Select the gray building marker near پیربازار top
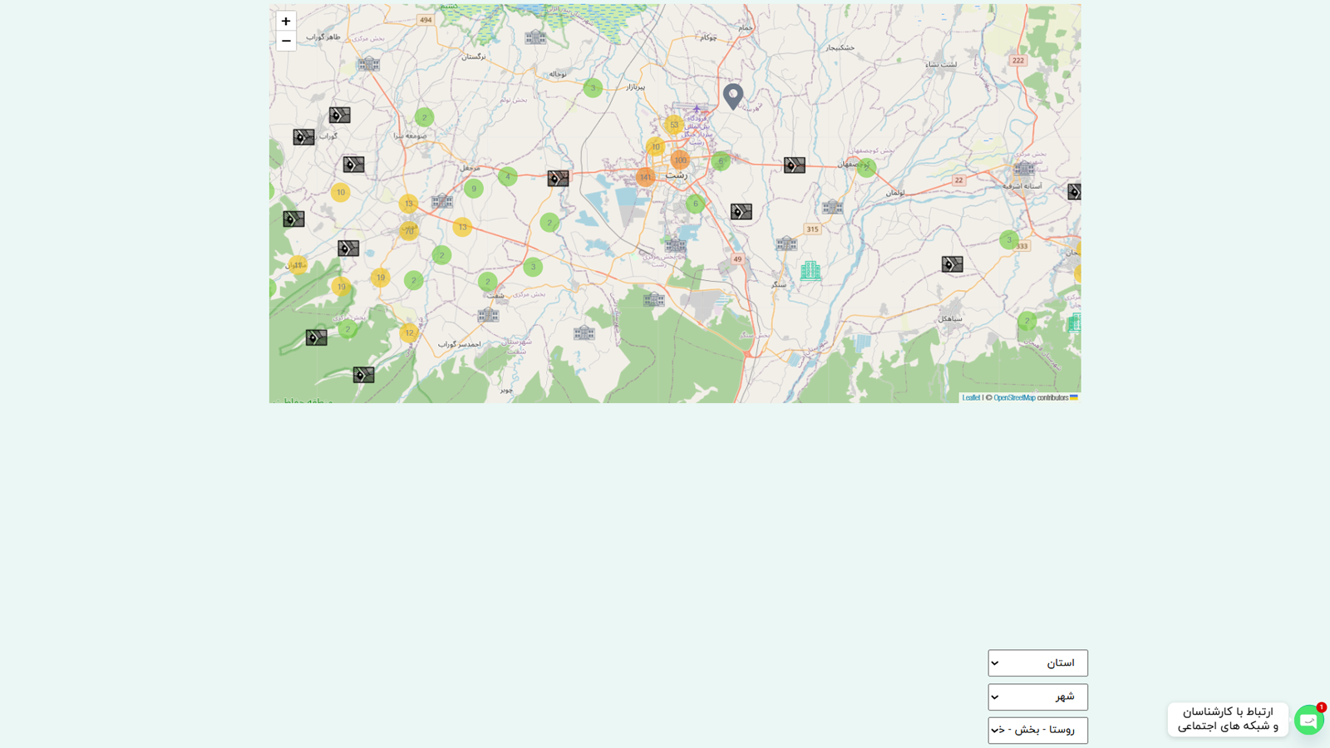 536,37
